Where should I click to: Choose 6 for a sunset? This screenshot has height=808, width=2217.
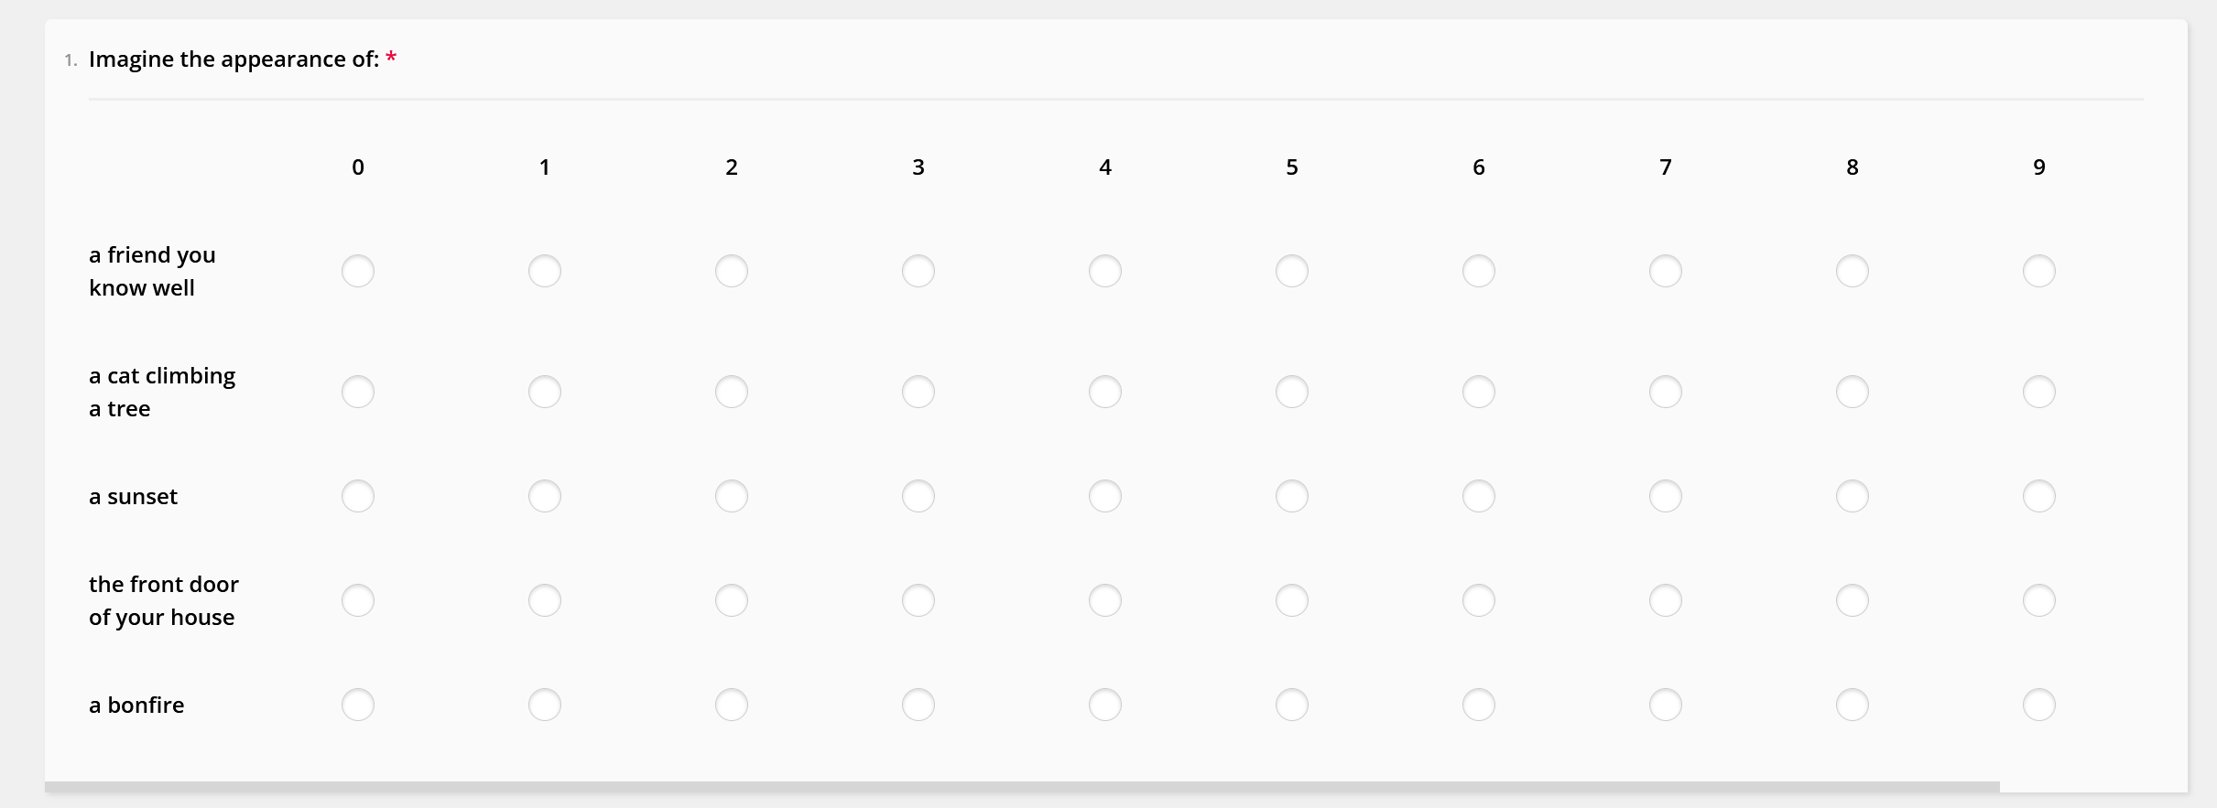coord(1479,496)
